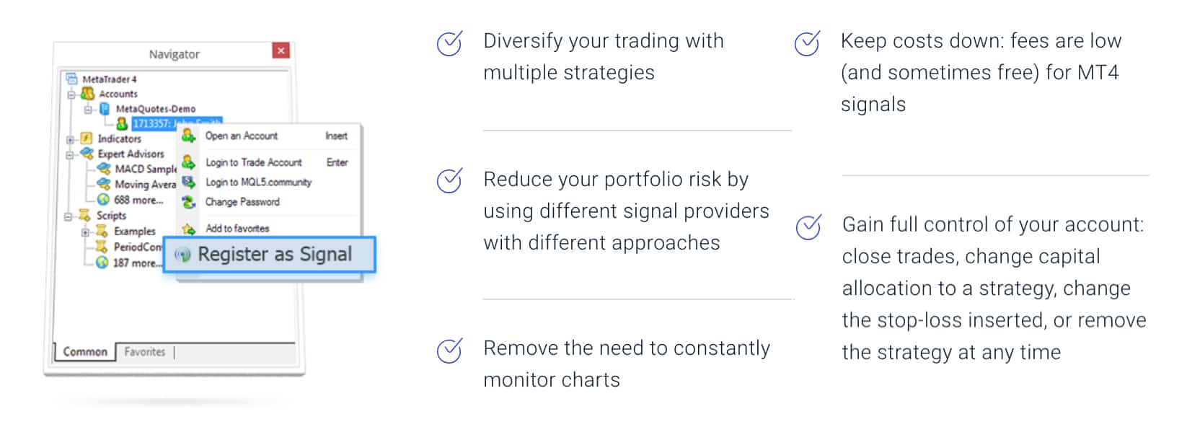Click the Open an Account icon
This screenshot has width=1187, height=427.
(x=188, y=136)
